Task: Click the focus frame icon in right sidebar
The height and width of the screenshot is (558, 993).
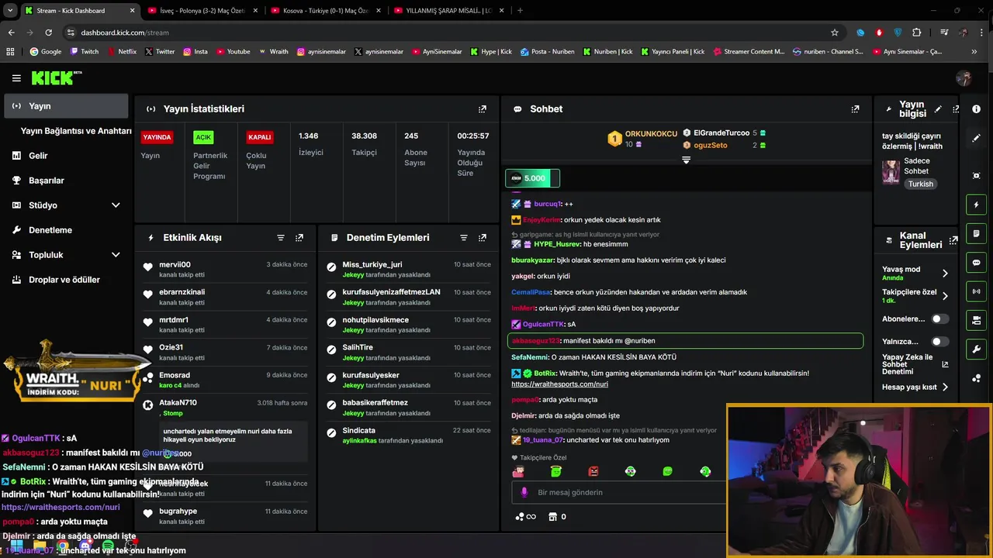Action: coord(977,176)
